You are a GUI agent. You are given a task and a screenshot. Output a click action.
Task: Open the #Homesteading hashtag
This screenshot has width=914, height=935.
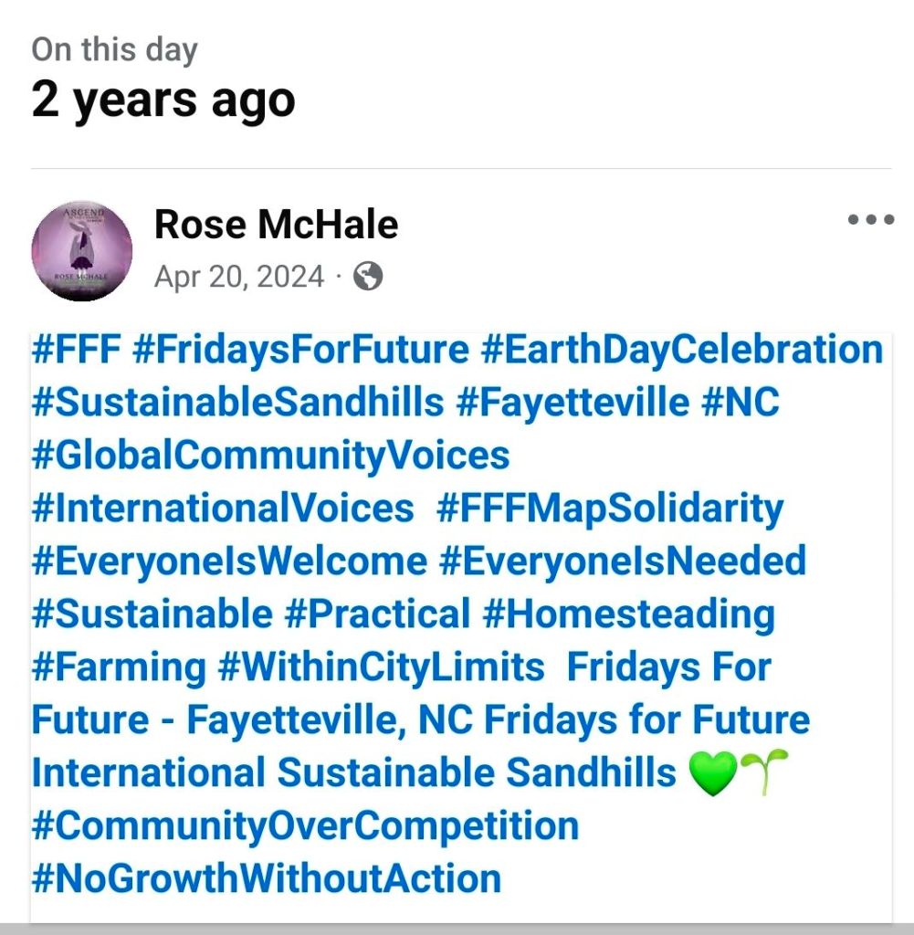pyautogui.click(x=628, y=615)
